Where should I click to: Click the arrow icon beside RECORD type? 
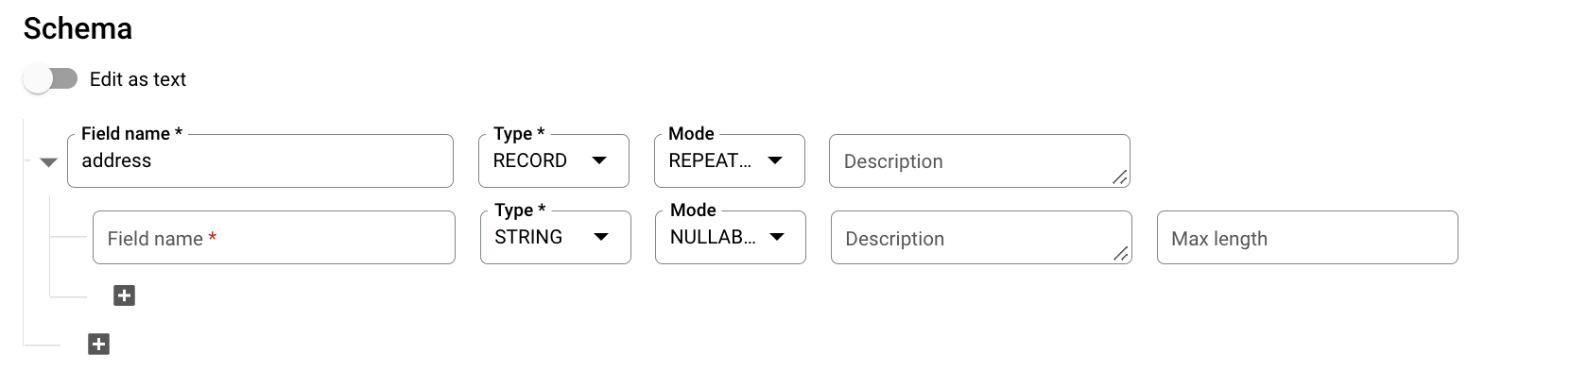point(599,160)
